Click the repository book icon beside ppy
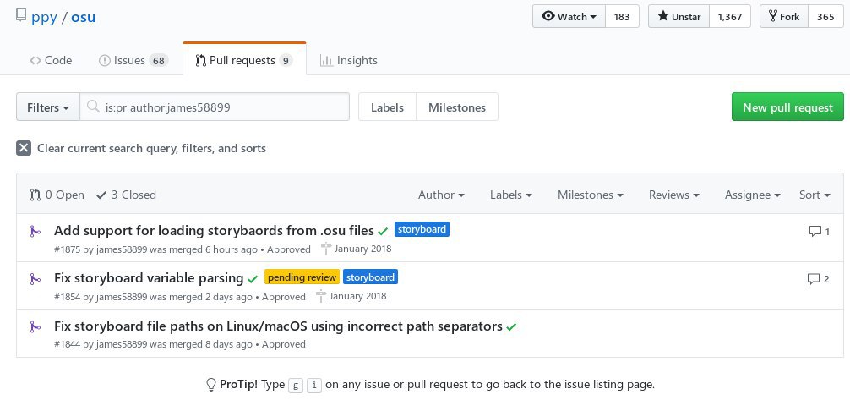 (x=21, y=16)
